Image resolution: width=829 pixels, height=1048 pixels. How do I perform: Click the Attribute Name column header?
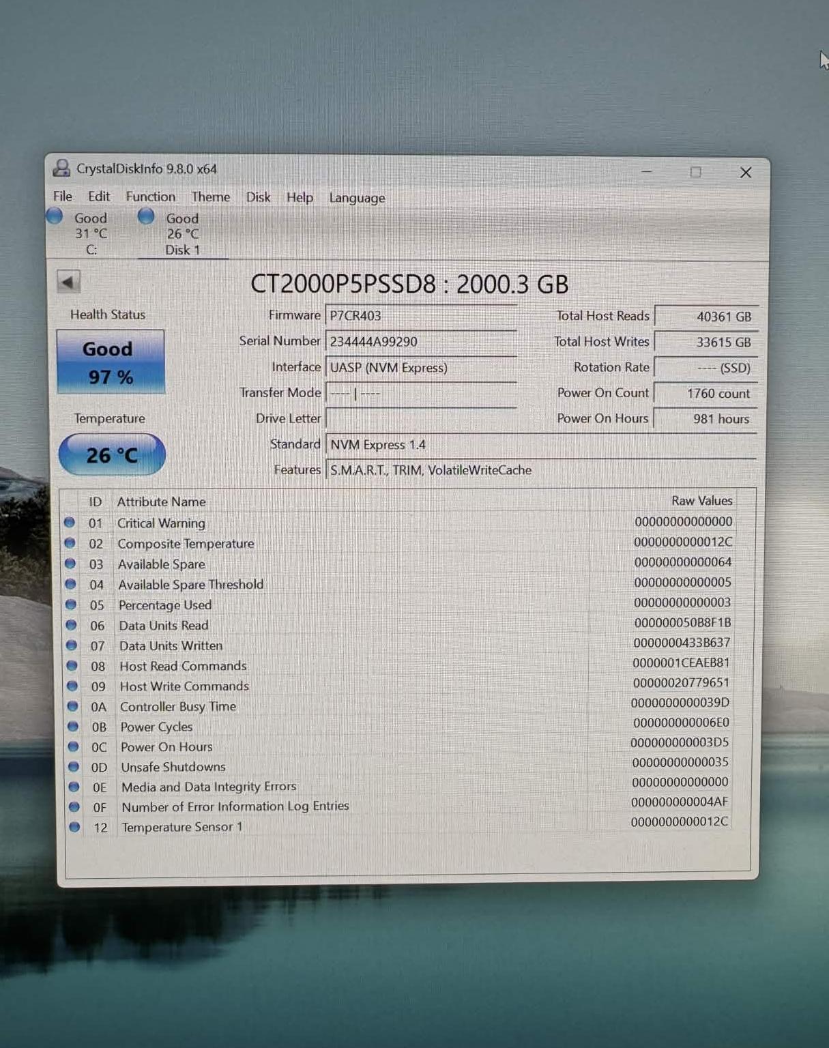162,501
